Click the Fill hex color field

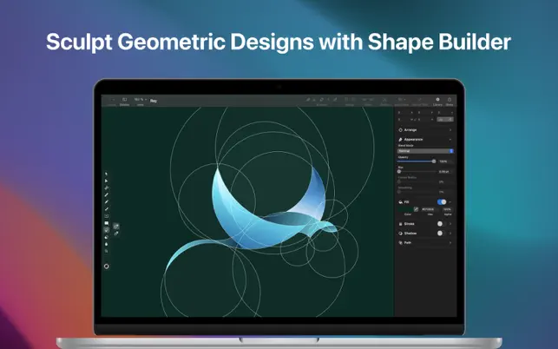(x=430, y=209)
